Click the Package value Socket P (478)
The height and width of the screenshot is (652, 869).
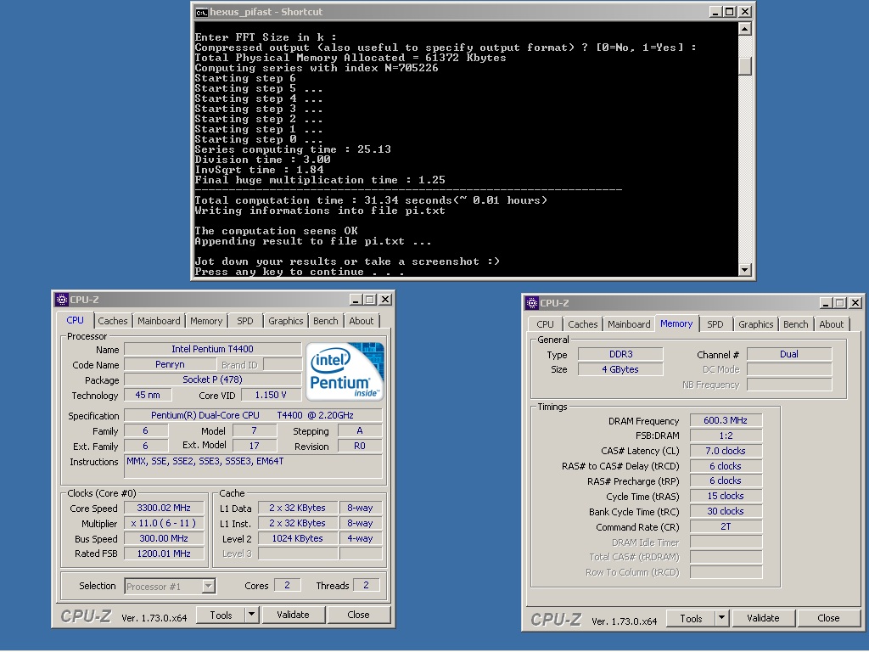click(x=212, y=379)
